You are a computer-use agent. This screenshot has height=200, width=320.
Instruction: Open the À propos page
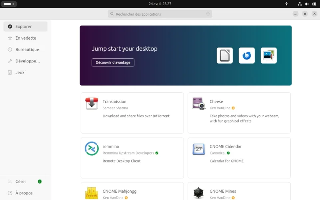[25, 193]
